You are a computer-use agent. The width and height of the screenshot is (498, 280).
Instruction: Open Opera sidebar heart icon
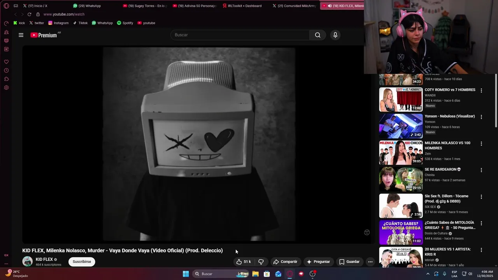point(6,62)
